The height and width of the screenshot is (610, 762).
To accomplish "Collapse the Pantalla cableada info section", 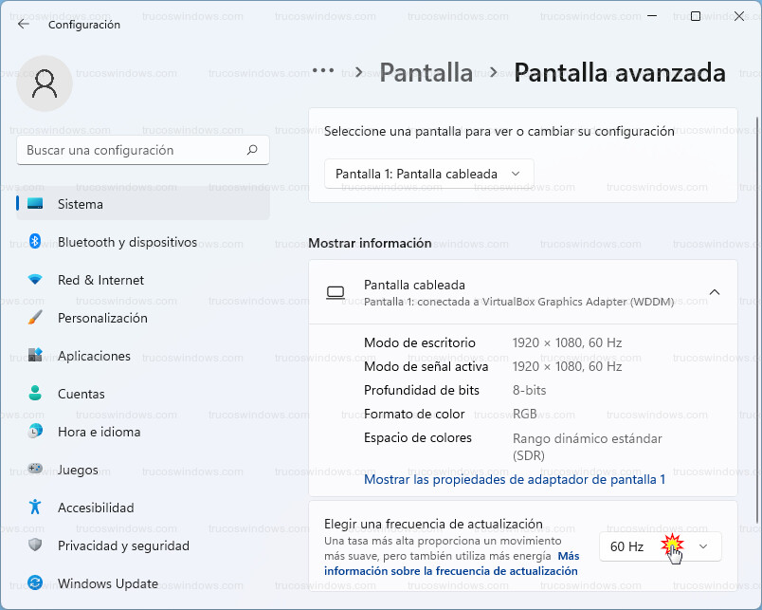I will pos(715,292).
